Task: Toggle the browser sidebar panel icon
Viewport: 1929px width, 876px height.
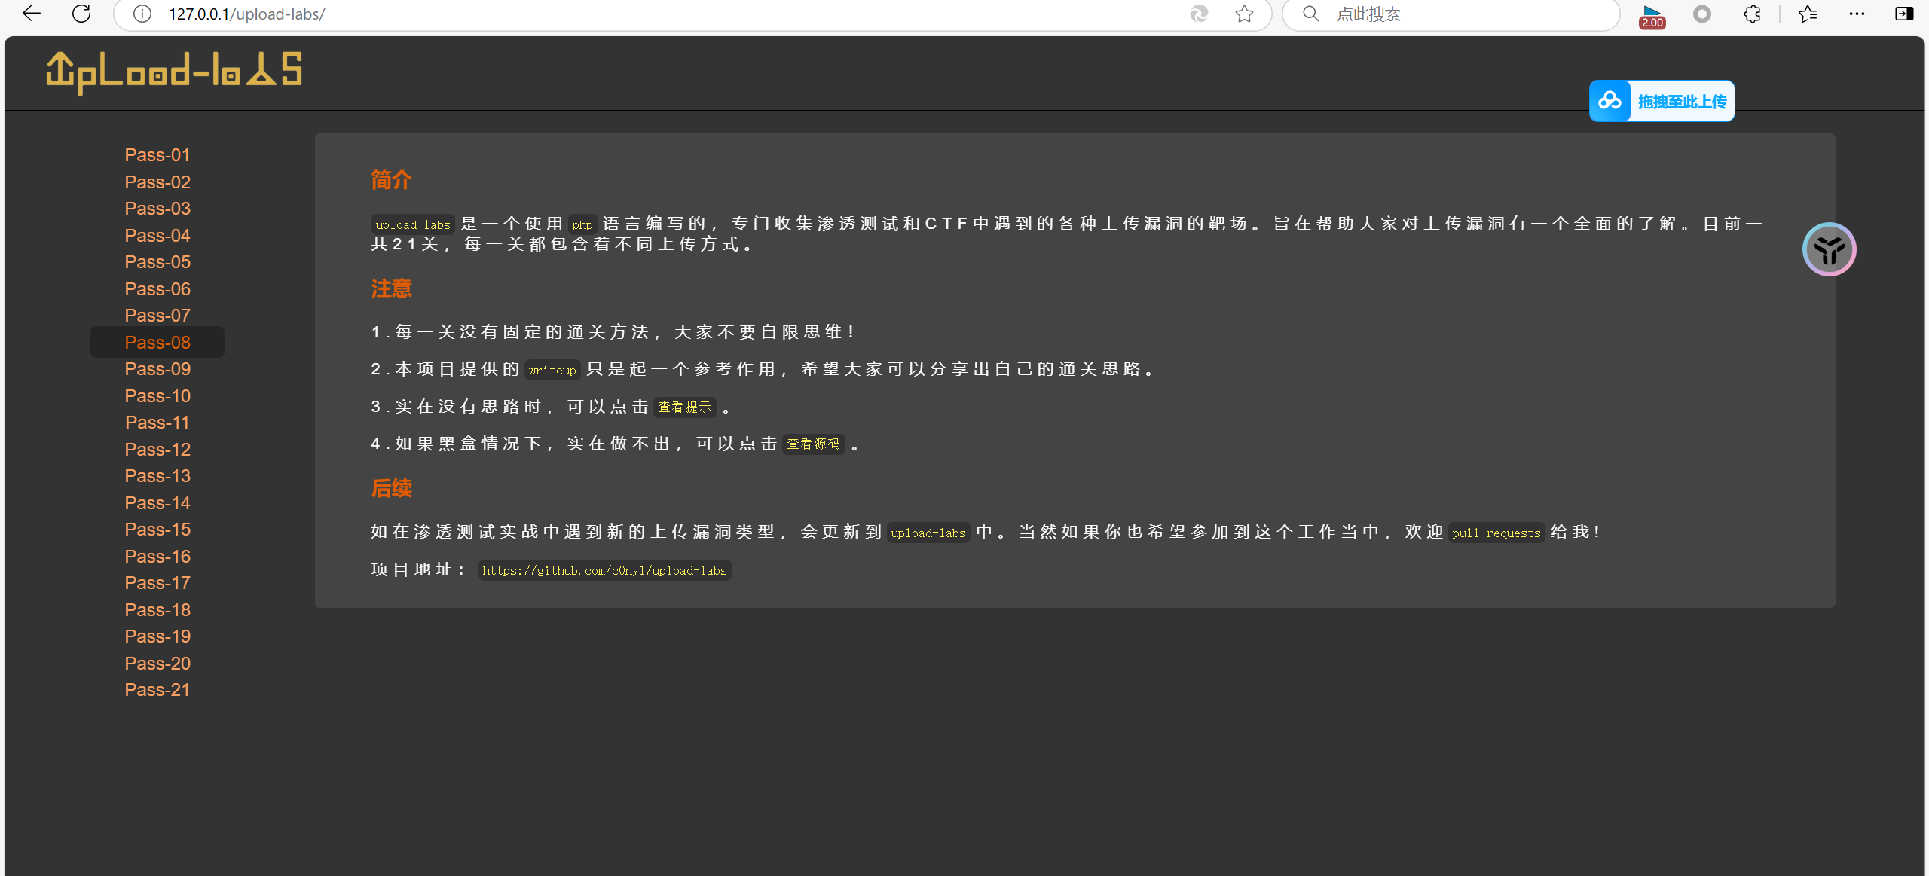Action: click(x=1903, y=14)
